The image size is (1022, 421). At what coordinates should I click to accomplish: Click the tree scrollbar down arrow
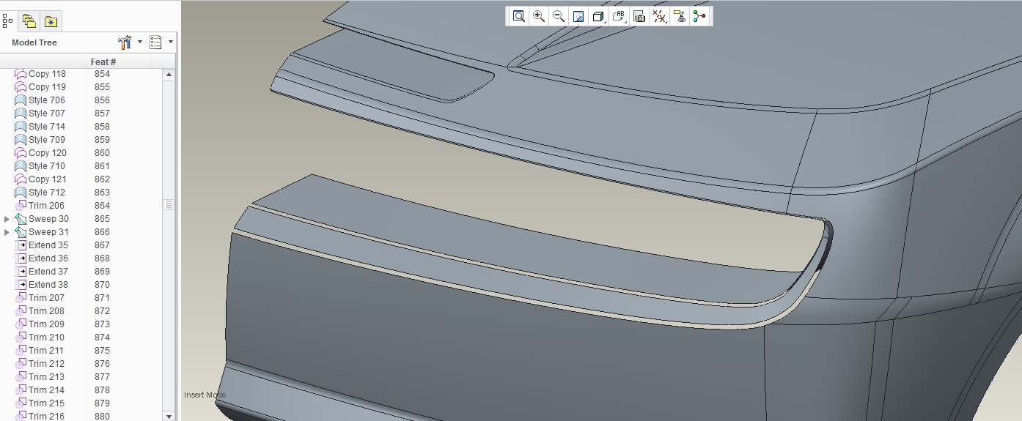169,416
